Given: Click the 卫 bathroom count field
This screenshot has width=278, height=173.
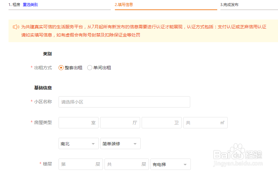Looking at the screenshot, I should (x=162, y=123).
